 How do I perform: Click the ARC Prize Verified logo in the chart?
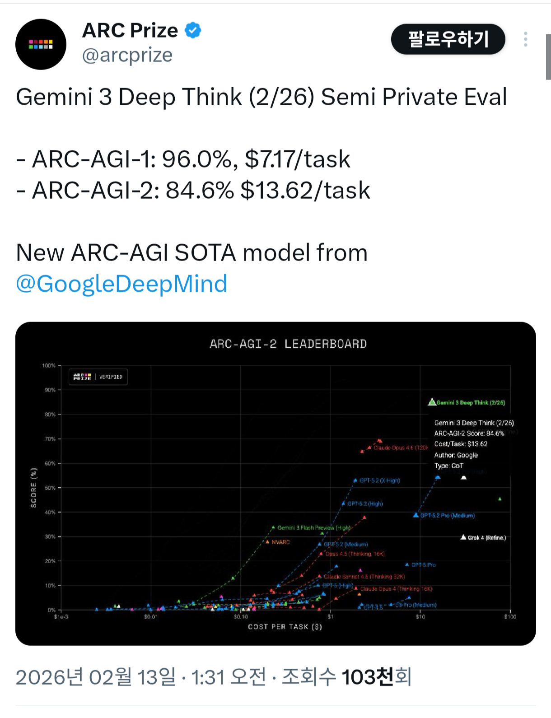point(98,377)
